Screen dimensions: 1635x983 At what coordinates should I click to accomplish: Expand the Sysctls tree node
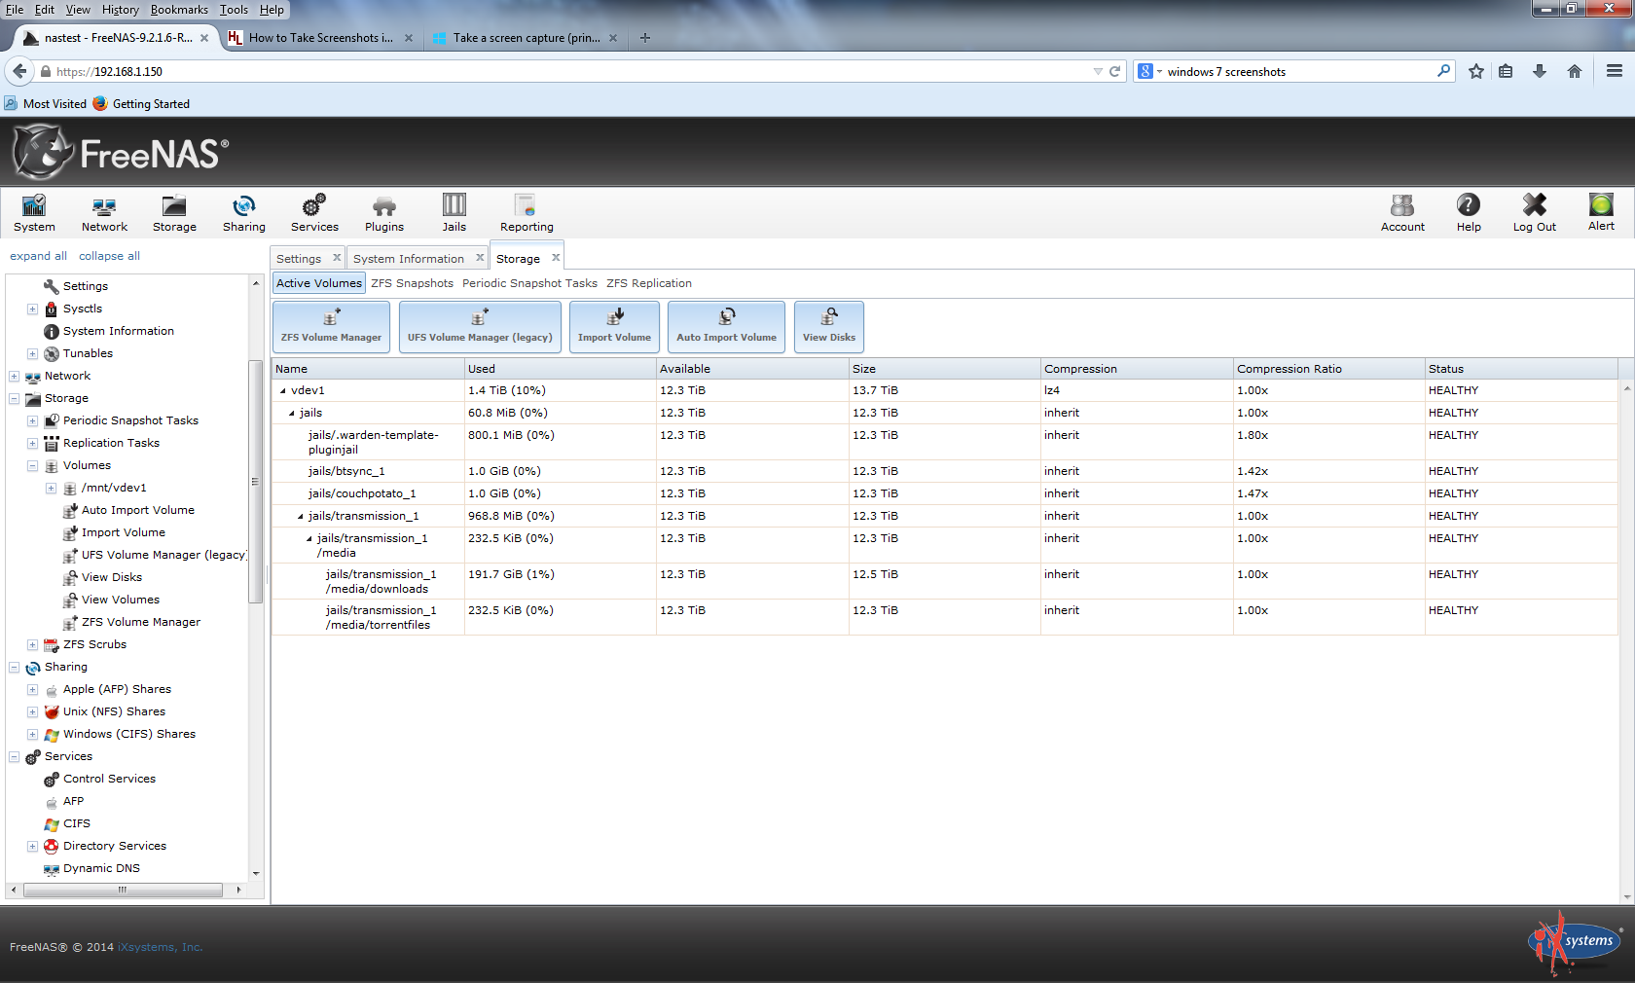tap(32, 309)
